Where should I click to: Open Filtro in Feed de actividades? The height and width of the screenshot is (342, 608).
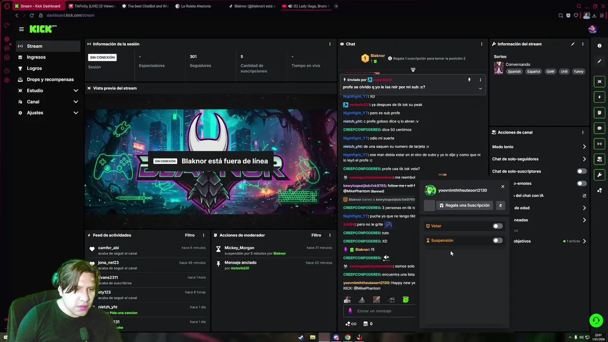190,235
